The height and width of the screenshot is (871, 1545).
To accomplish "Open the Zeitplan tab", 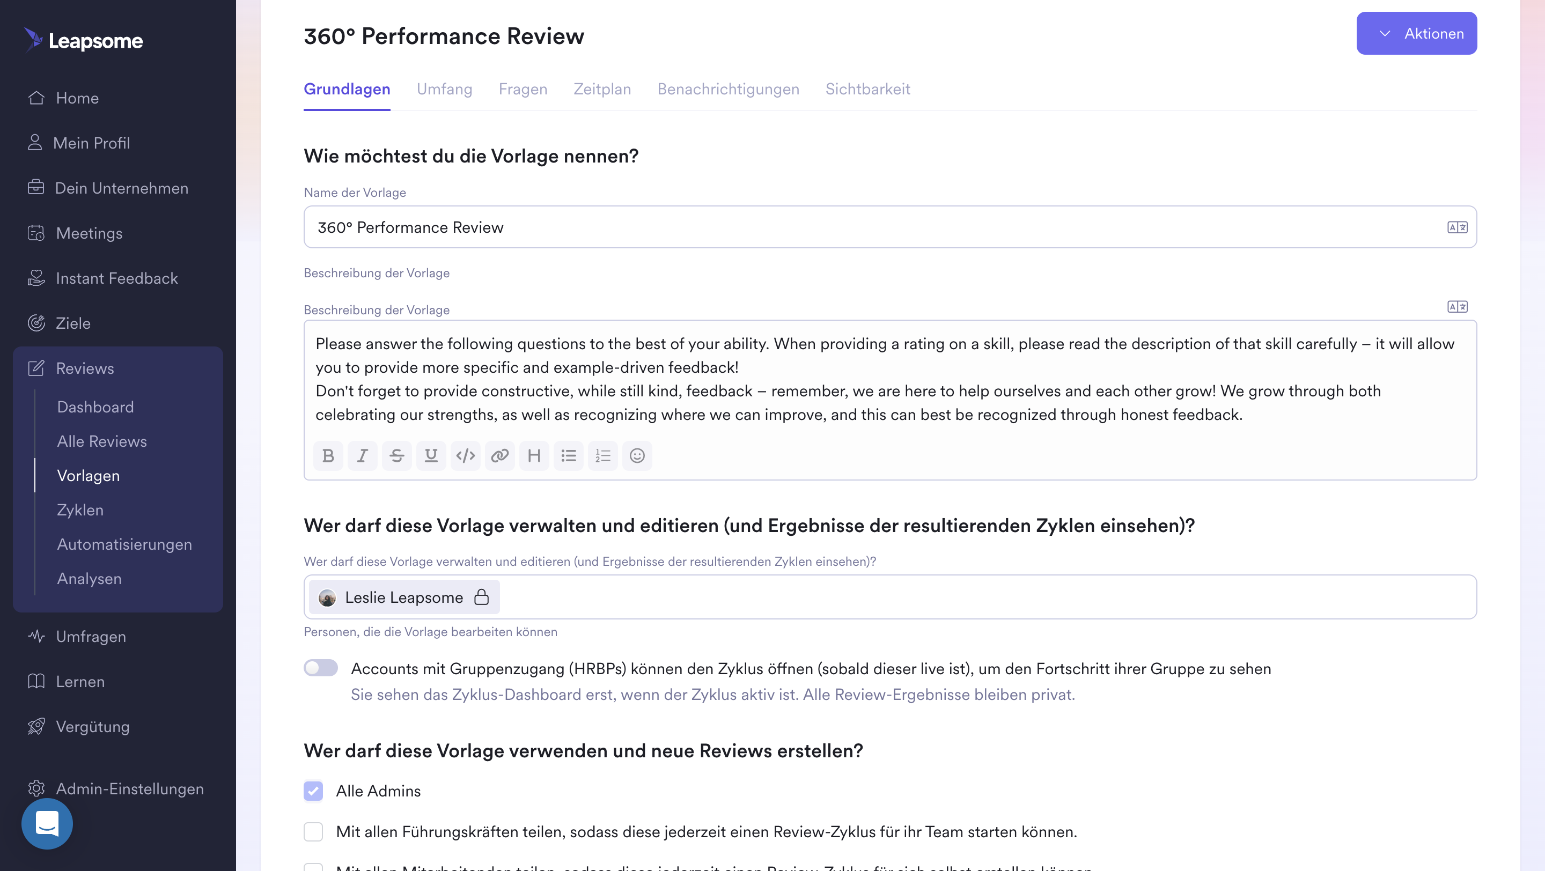I will tap(601, 90).
